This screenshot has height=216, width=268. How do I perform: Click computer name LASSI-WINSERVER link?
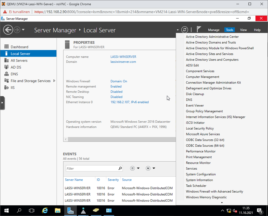pos(123,57)
